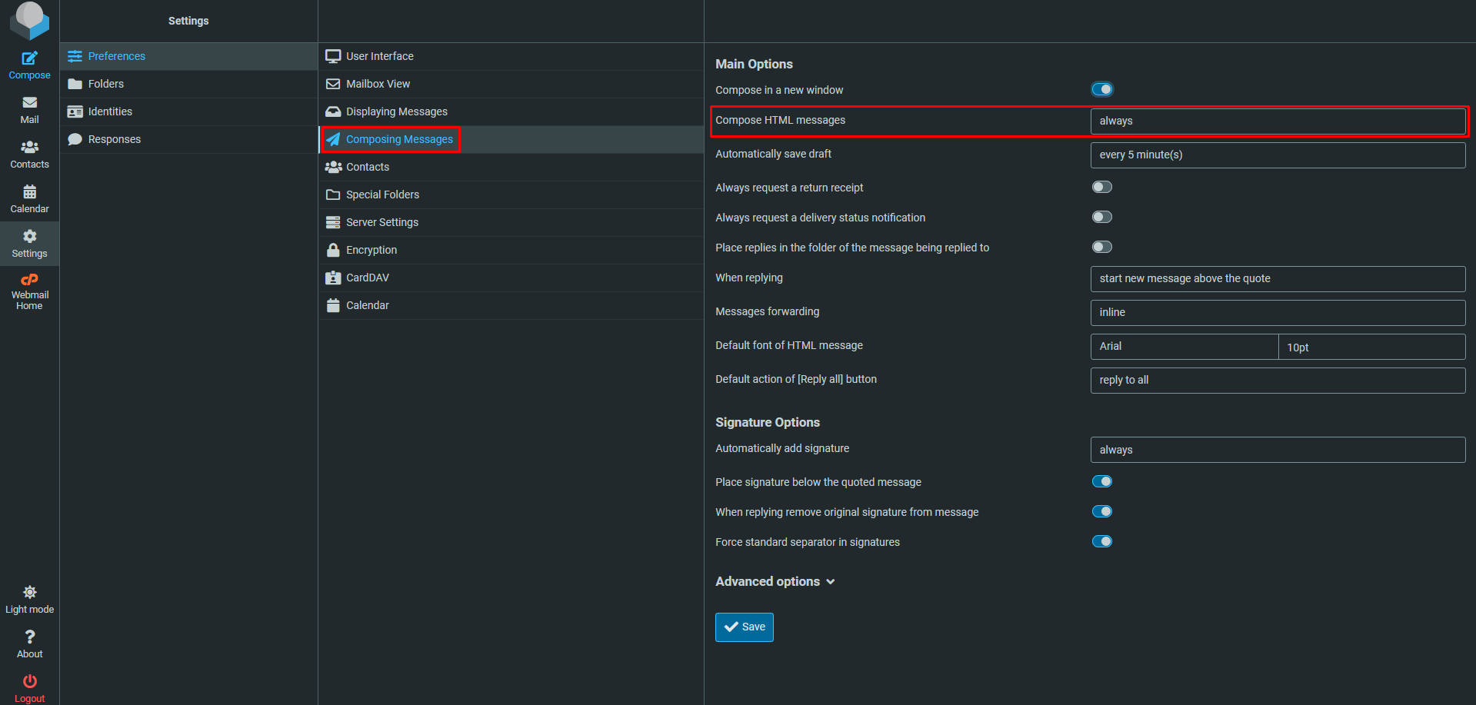Enable Always request a return receipt
The width and height of the screenshot is (1476, 705).
[x=1101, y=188]
